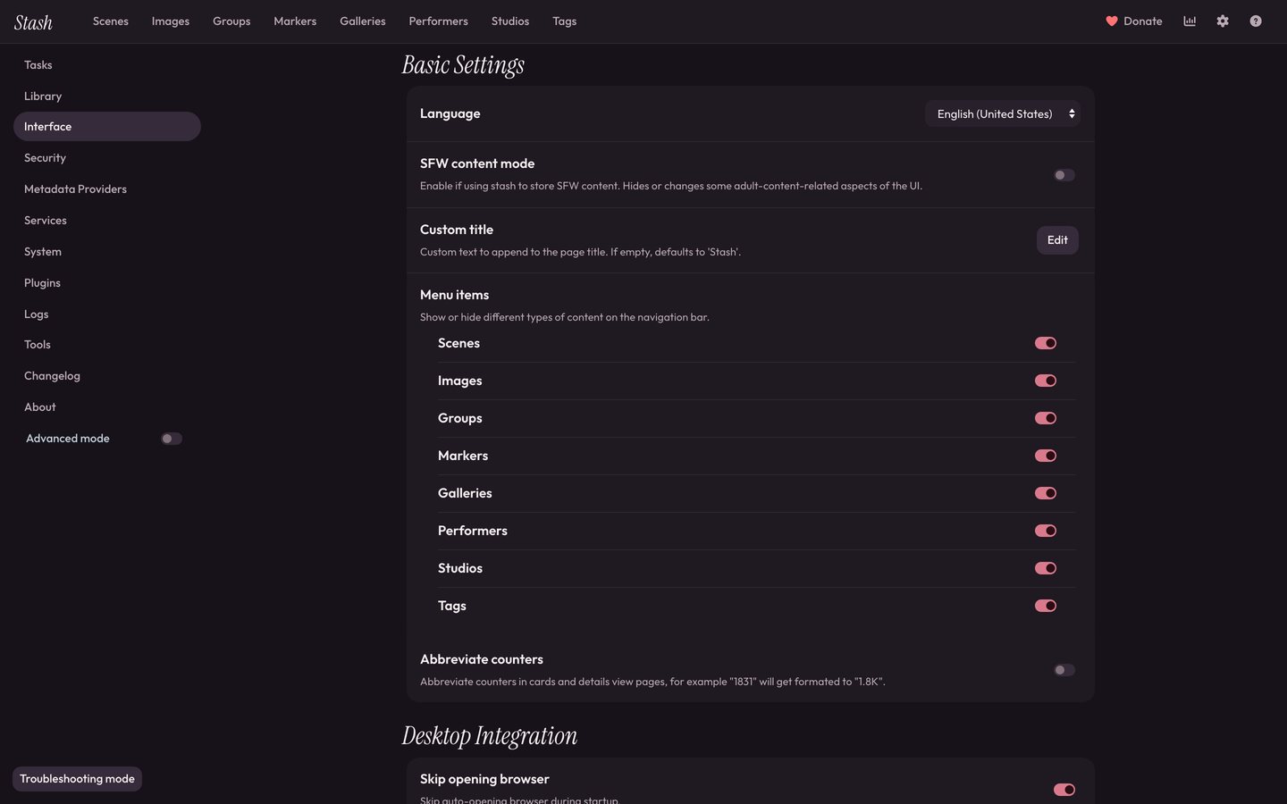Viewport: 1287px width, 804px height.
Task: Disable Scenes menu item toggle
Action: click(x=1046, y=343)
